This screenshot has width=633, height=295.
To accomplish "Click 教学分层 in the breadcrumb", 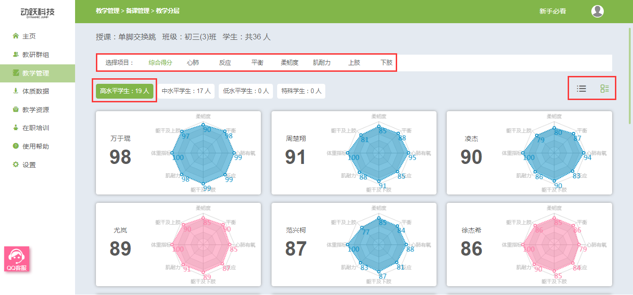I will pos(168,11).
